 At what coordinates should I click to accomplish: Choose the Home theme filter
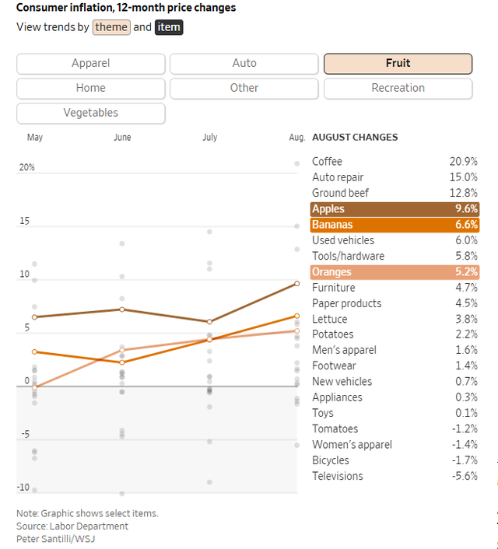91,88
